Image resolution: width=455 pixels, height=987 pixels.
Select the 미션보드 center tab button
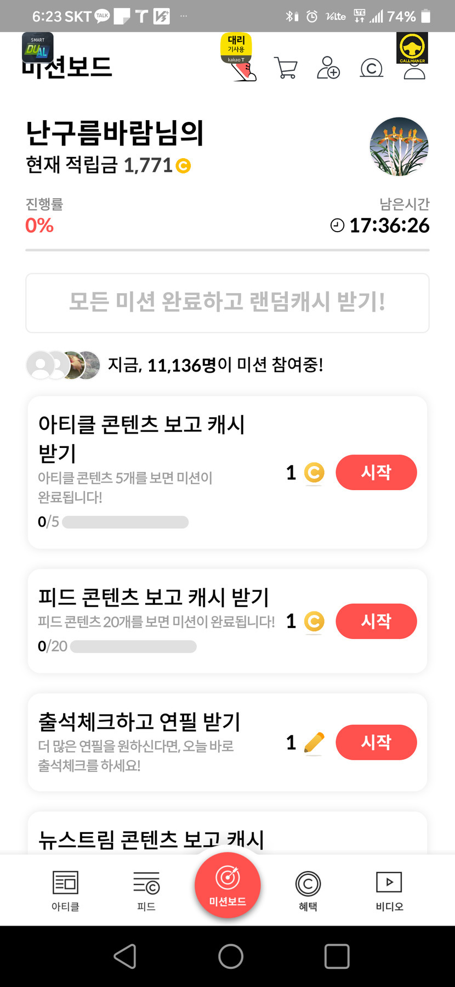pos(228,885)
